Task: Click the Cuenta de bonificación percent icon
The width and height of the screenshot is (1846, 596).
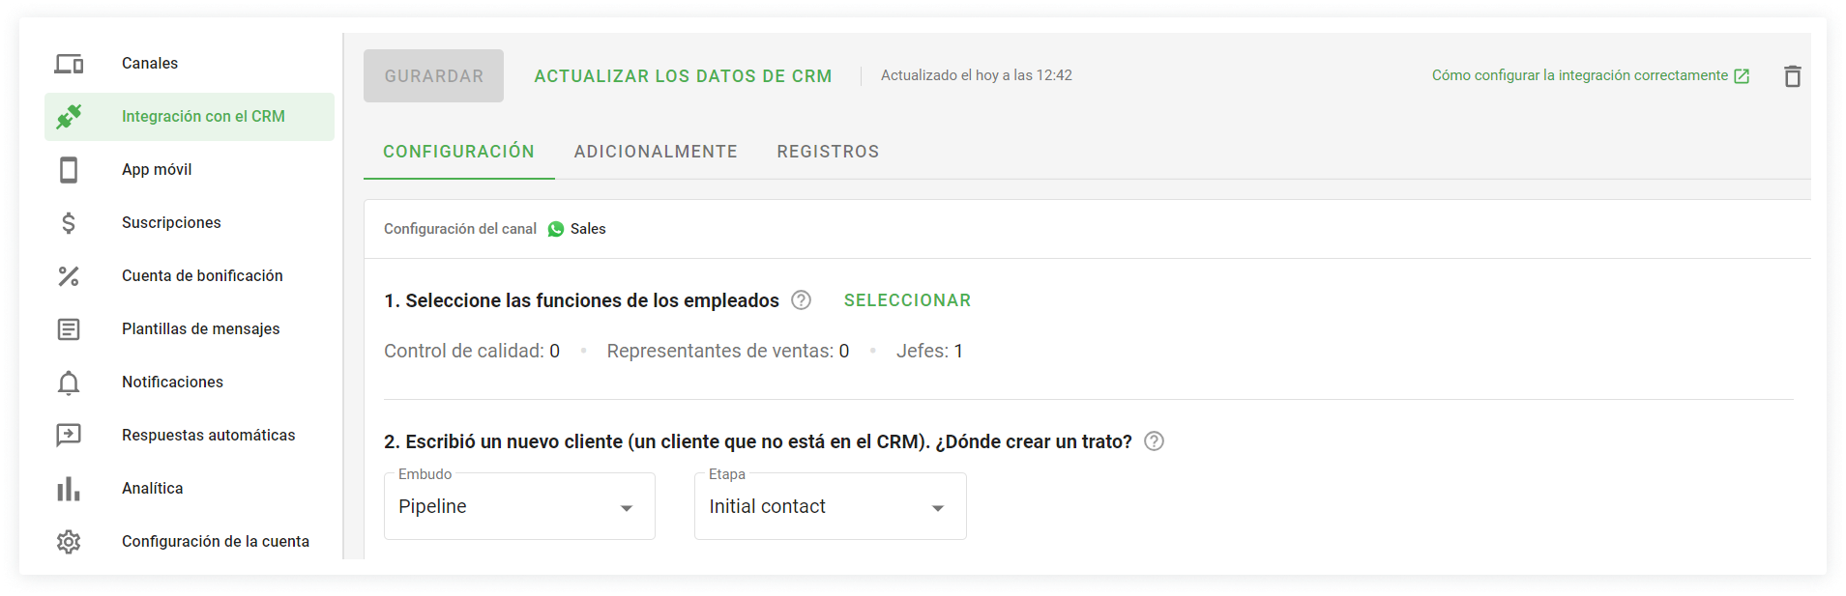Action: pos(69,276)
